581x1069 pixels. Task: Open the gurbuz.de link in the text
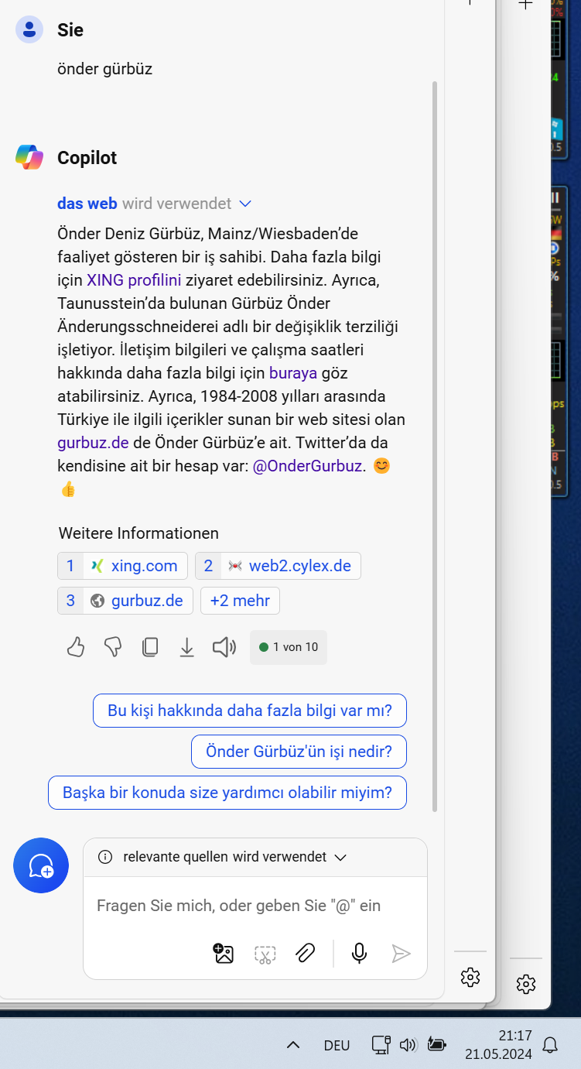pyautogui.click(x=93, y=443)
